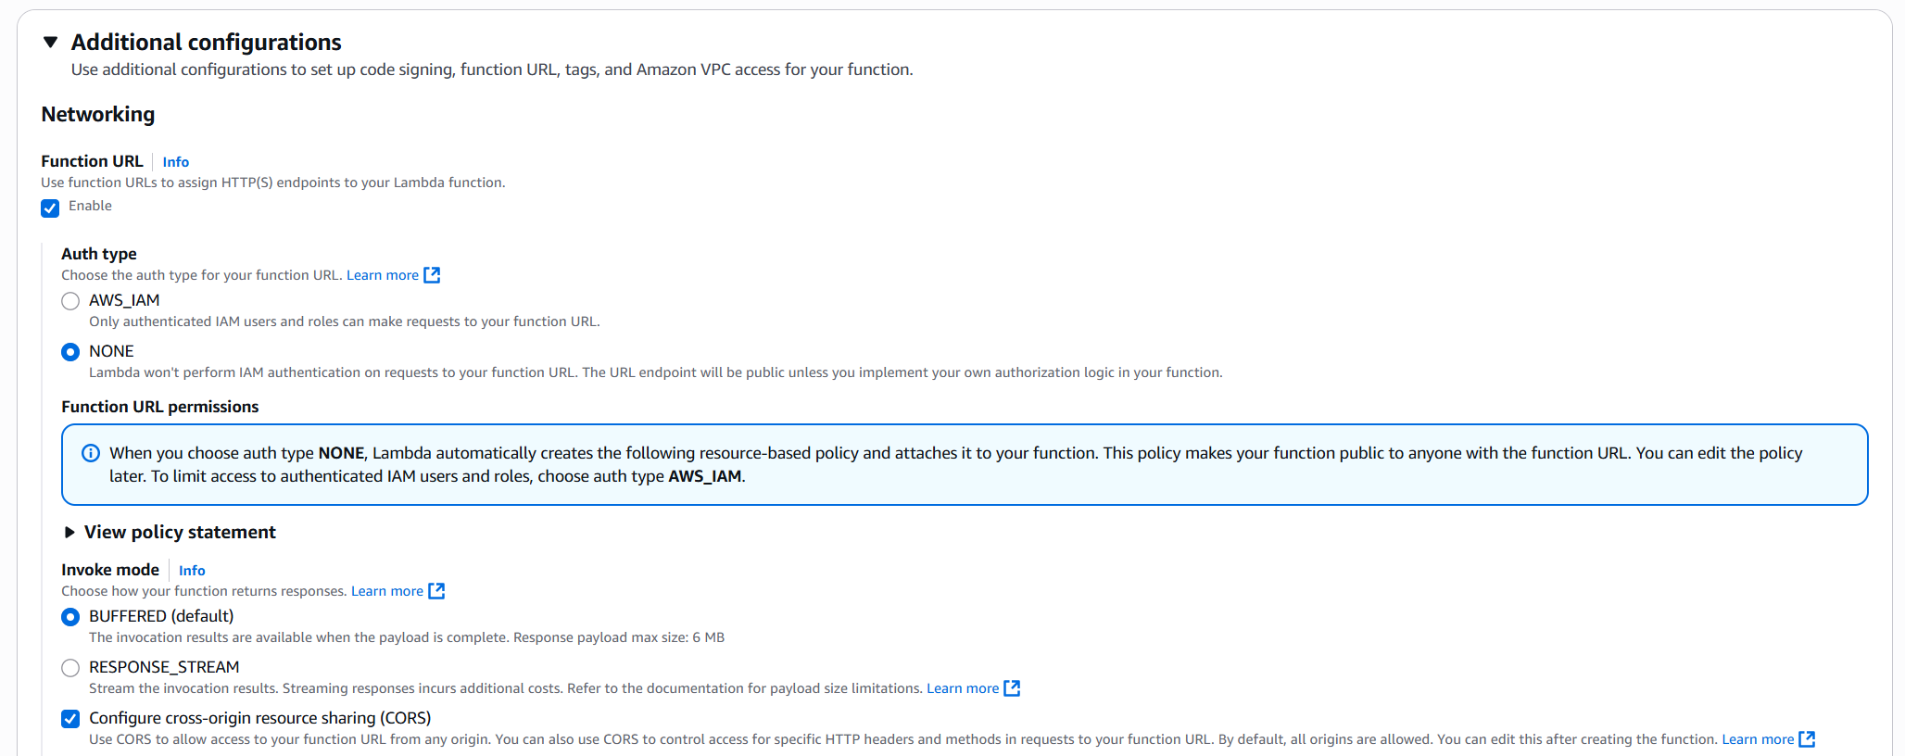Open Learn more link for streaming payload limitations
1905x756 pixels.
pyautogui.click(x=963, y=688)
